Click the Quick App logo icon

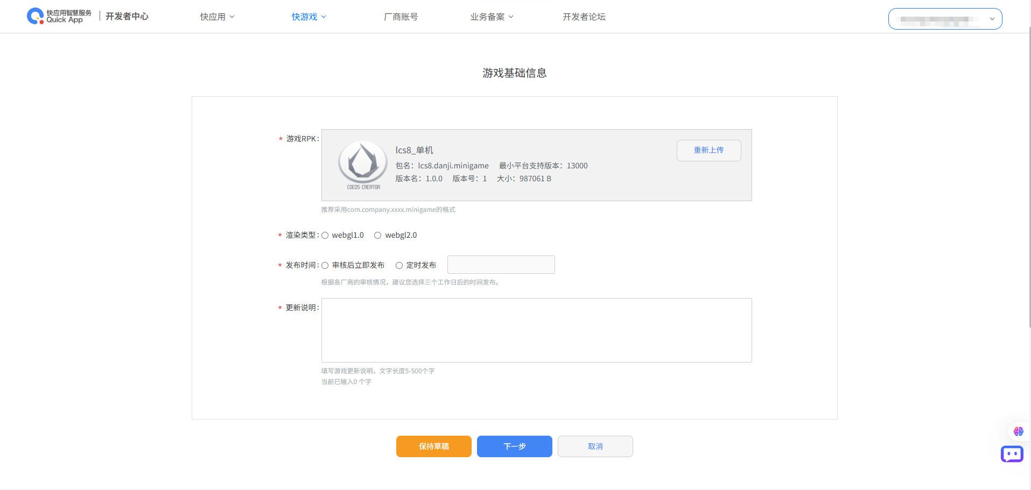pyautogui.click(x=36, y=16)
